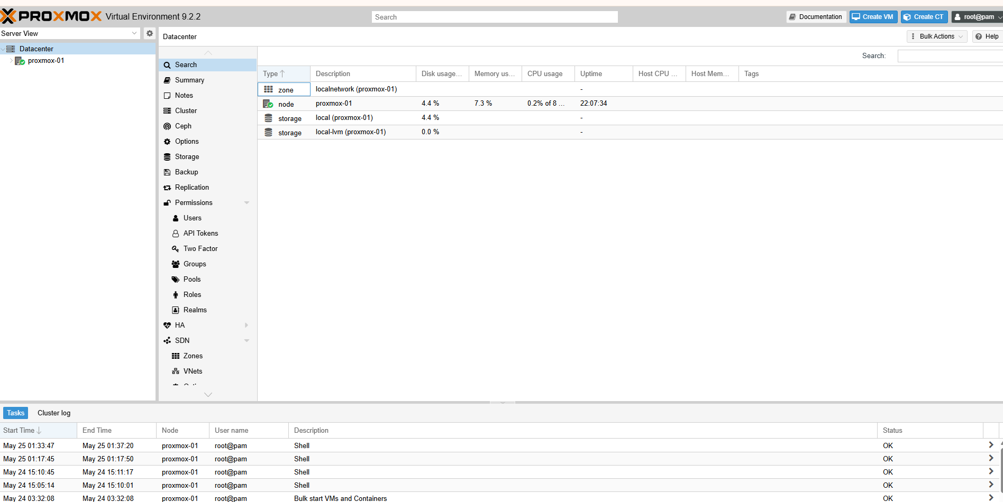The height and width of the screenshot is (502, 1003).
Task: Open the Cluster icon
Action: click(167, 111)
